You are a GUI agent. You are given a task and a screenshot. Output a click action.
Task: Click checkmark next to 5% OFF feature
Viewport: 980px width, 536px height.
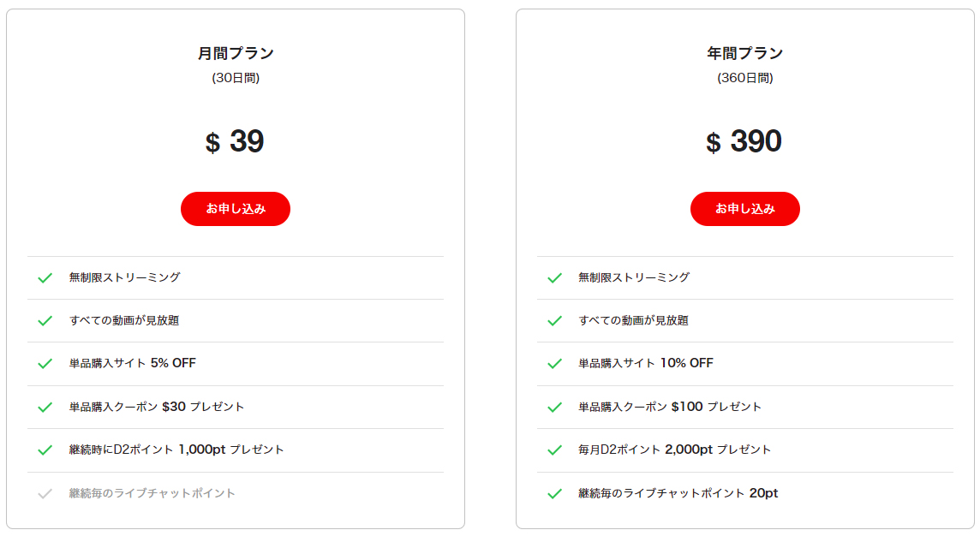[45, 364]
